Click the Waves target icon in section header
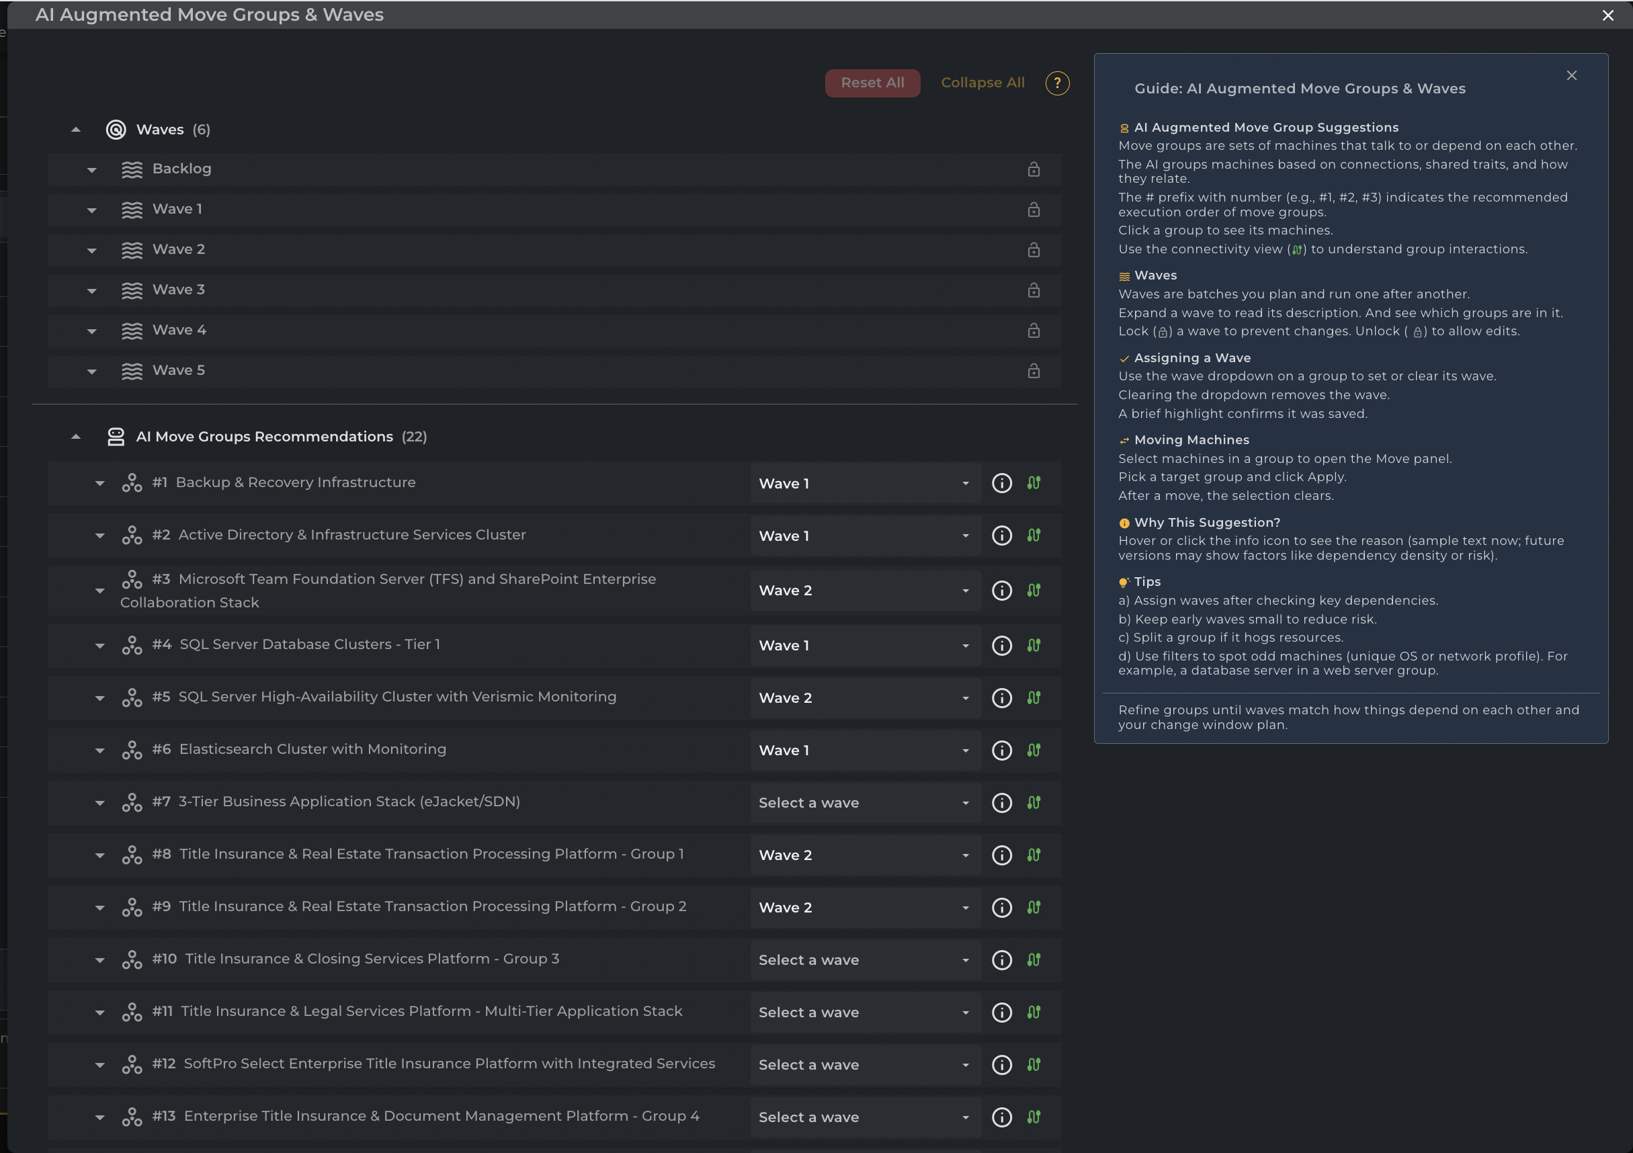 116,130
